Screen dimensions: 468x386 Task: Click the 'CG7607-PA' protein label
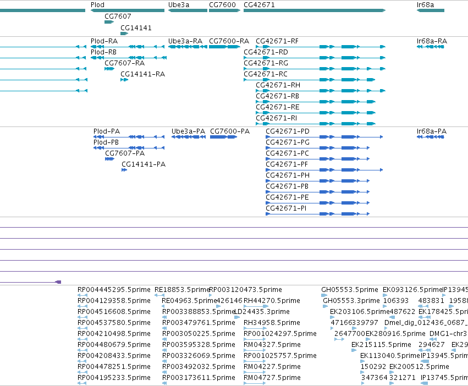125,153
